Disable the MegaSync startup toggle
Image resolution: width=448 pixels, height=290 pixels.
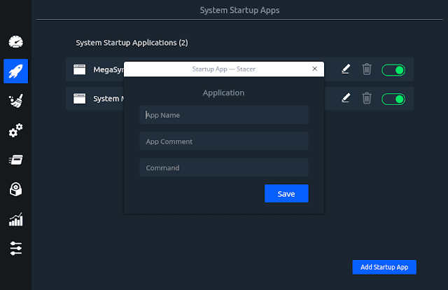coord(393,70)
